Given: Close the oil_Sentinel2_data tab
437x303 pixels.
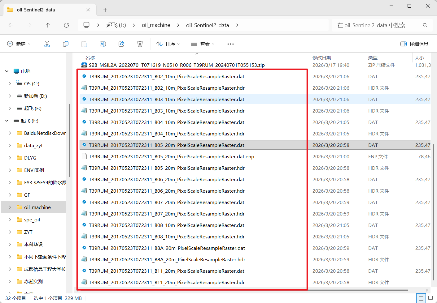Looking at the screenshot, I should [x=88, y=10].
